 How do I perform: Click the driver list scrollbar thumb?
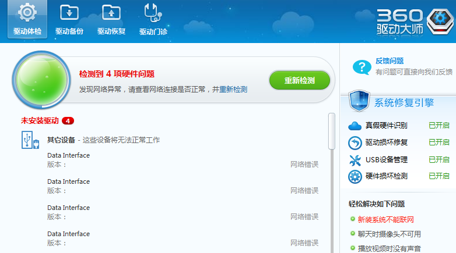pyautogui.click(x=332, y=131)
